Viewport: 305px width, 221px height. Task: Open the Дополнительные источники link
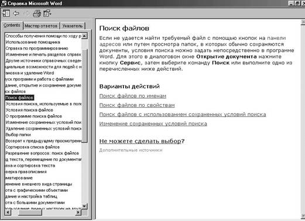tap(131, 150)
